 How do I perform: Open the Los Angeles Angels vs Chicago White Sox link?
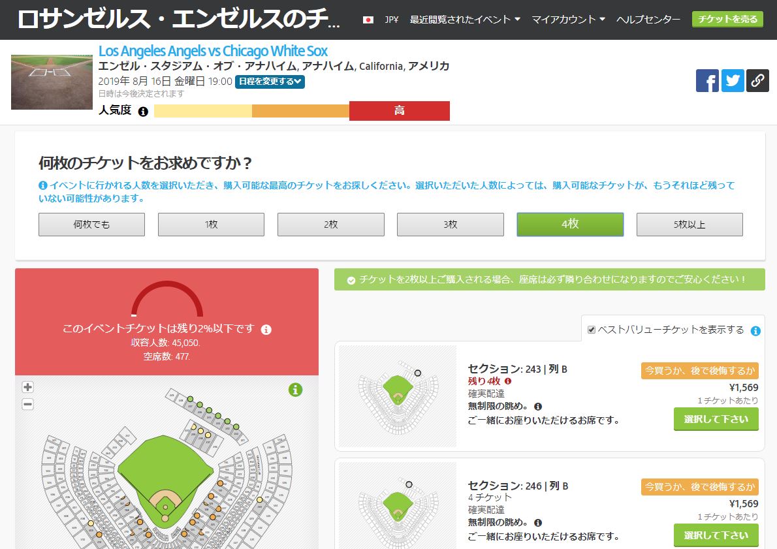[213, 51]
